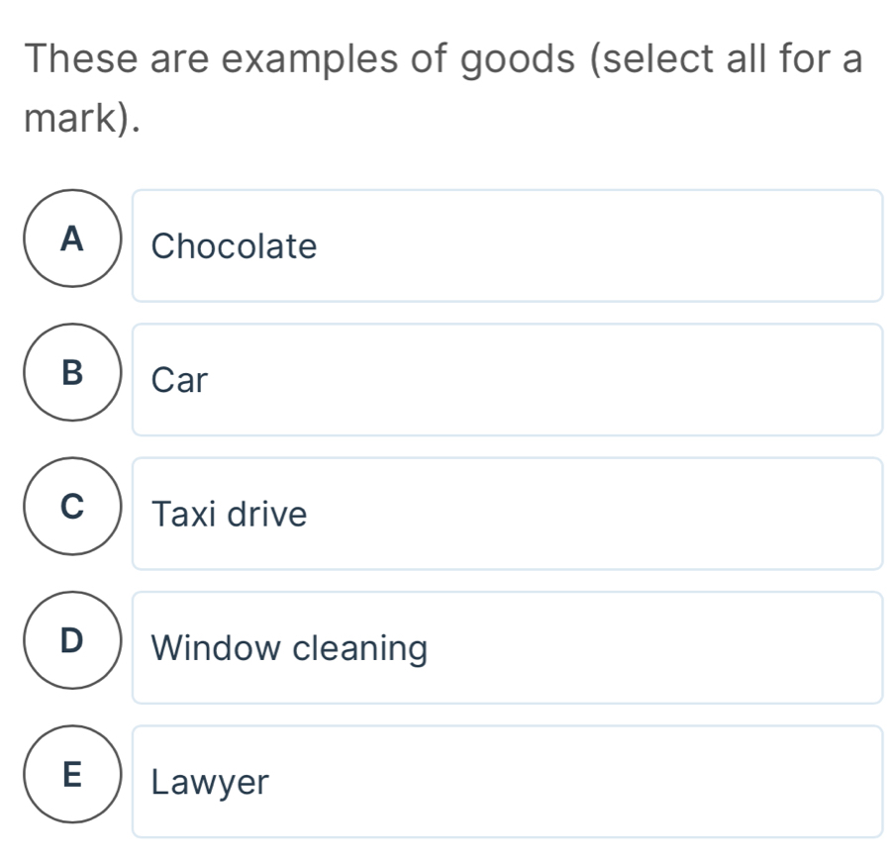This screenshot has width=894, height=860.
Task: Click the Window cleaning label text
Action: [287, 648]
